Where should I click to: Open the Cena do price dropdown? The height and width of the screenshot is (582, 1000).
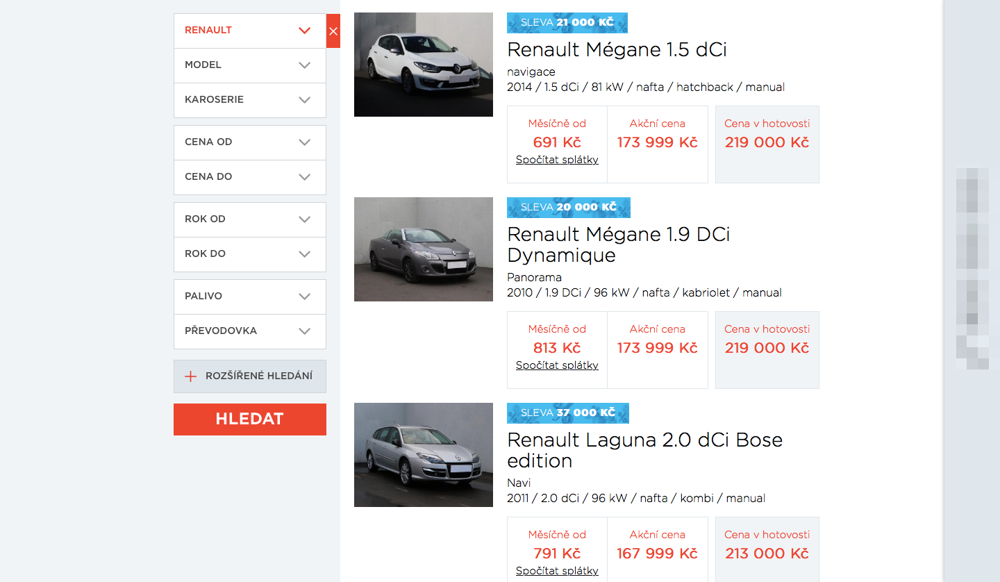coord(250,177)
